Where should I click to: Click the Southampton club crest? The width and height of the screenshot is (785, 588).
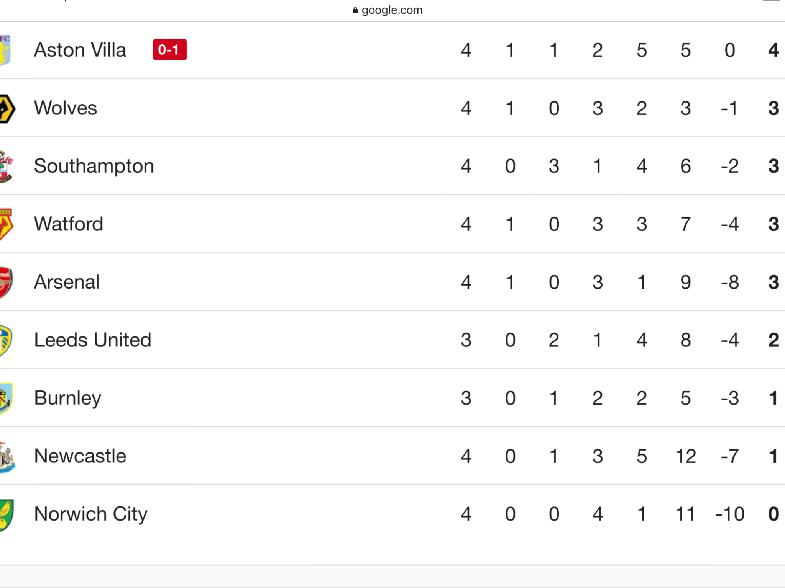(6, 167)
